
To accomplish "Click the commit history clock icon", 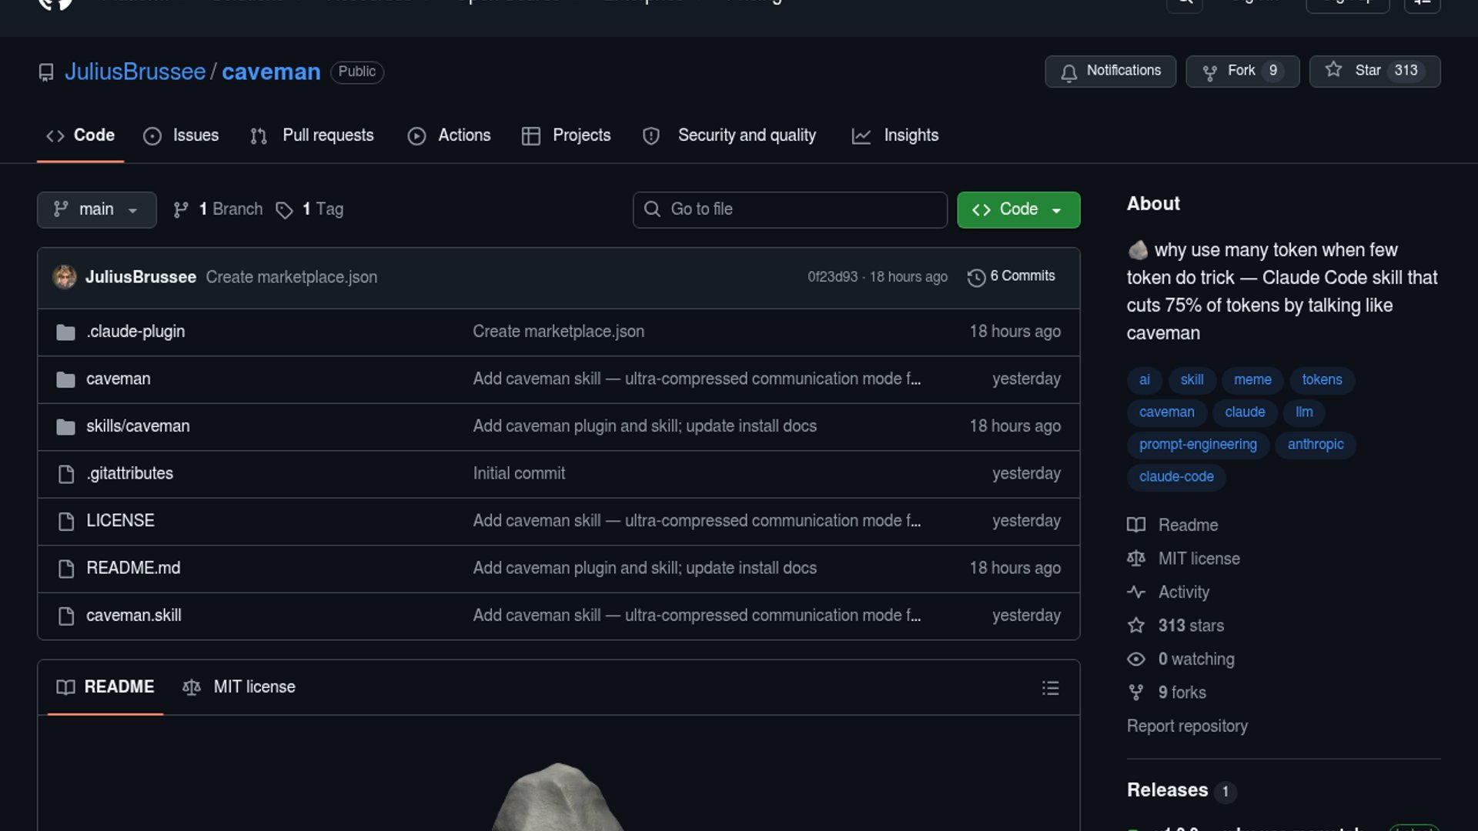I will point(976,277).
